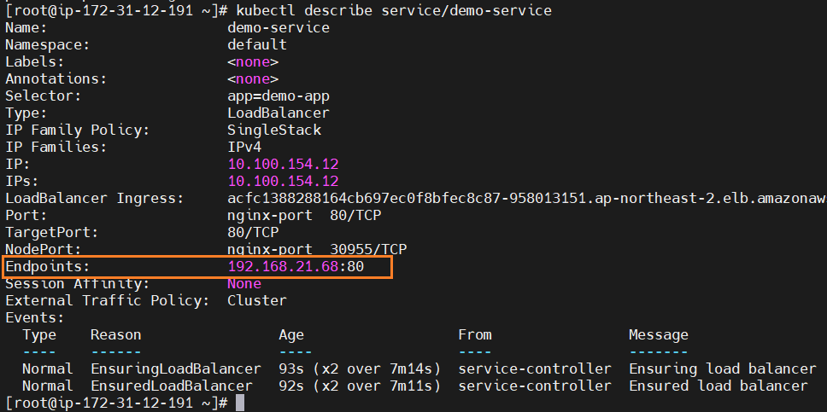827x412 pixels.
Task: Click the IP value 10.100.154.12 in the IP: row
Action: pos(283,165)
